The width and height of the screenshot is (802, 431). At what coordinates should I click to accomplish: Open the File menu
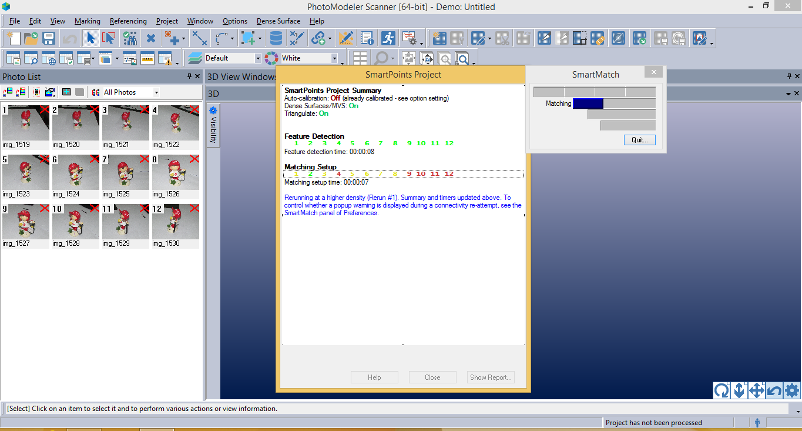pyautogui.click(x=15, y=21)
